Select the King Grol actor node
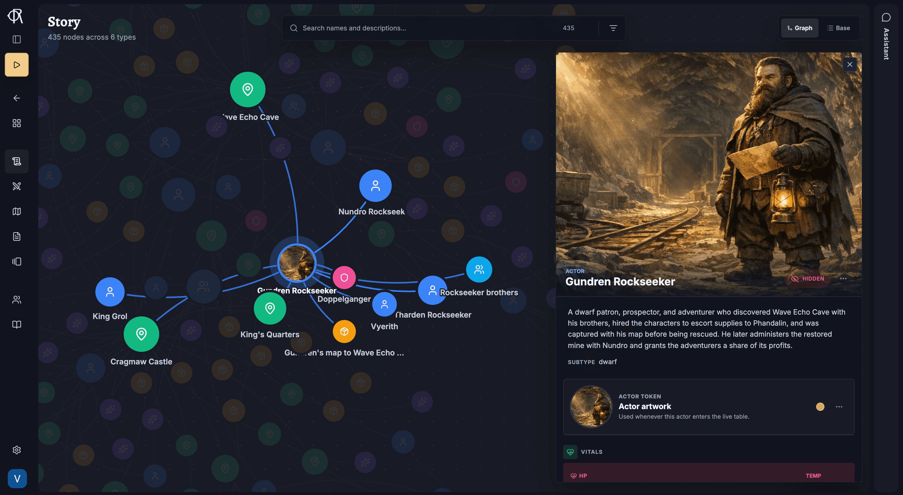The height and width of the screenshot is (495, 903). pyautogui.click(x=110, y=292)
